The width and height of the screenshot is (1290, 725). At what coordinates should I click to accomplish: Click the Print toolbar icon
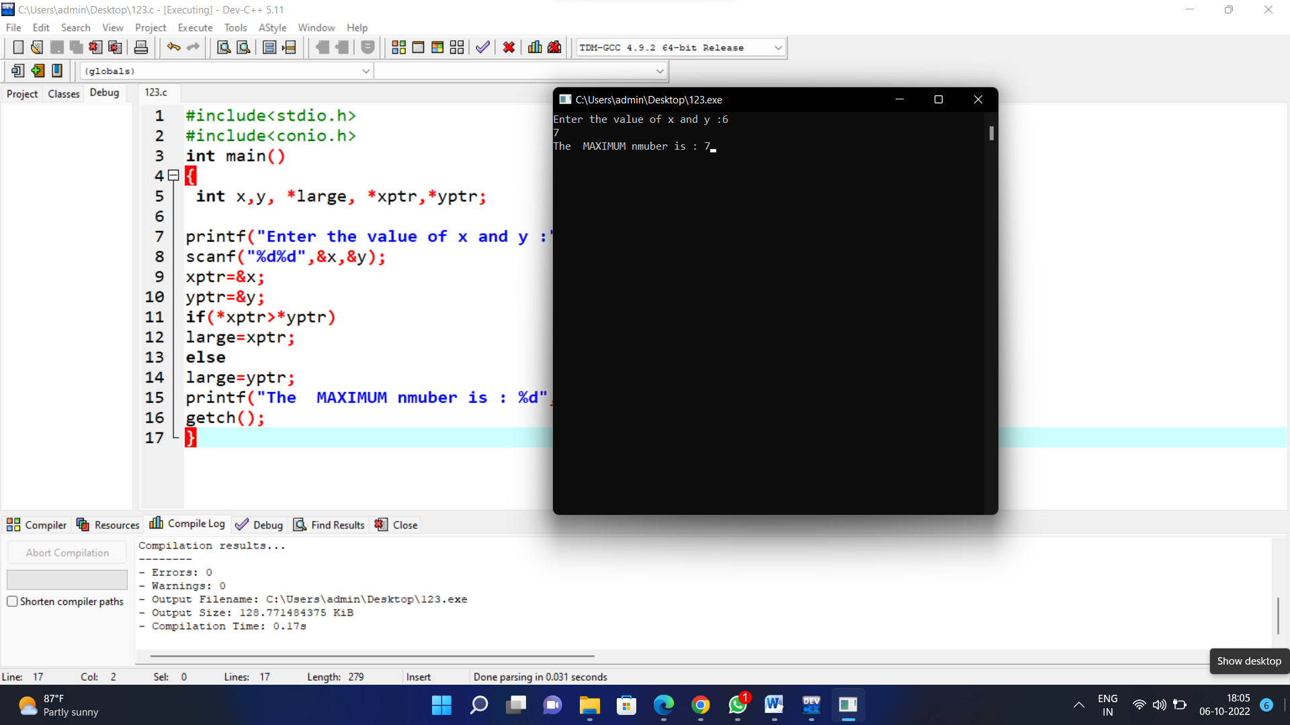tap(141, 48)
